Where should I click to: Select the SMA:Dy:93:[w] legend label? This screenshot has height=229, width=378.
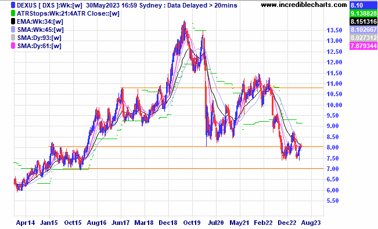coord(39,38)
